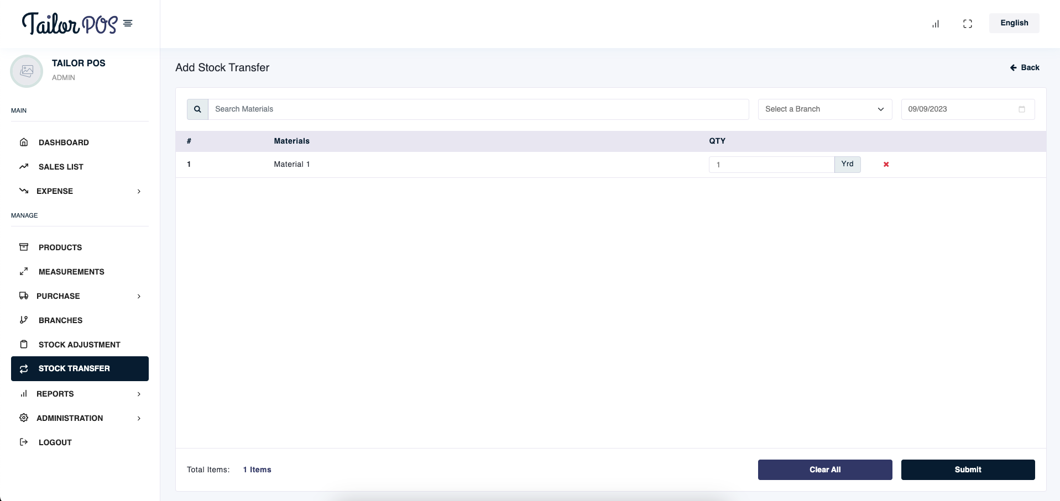Enter fullscreen mode via header icon
The height and width of the screenshot is (501, 1060).
point(967,24)
